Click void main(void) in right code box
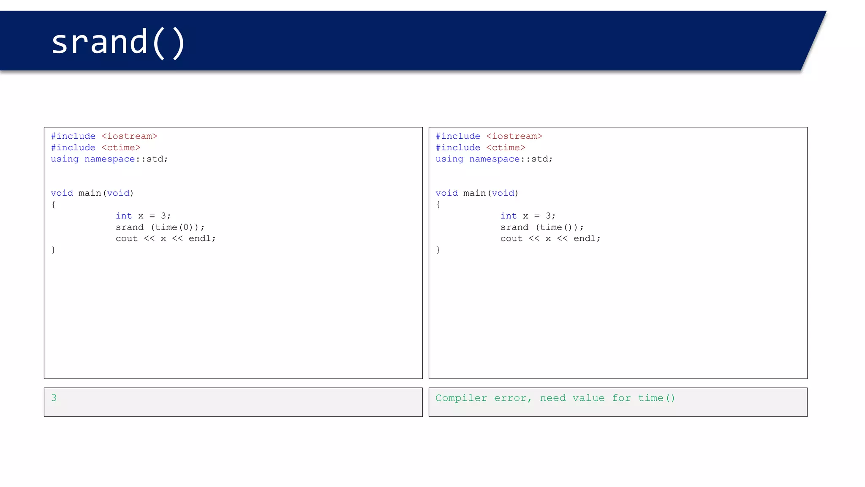 477,193
